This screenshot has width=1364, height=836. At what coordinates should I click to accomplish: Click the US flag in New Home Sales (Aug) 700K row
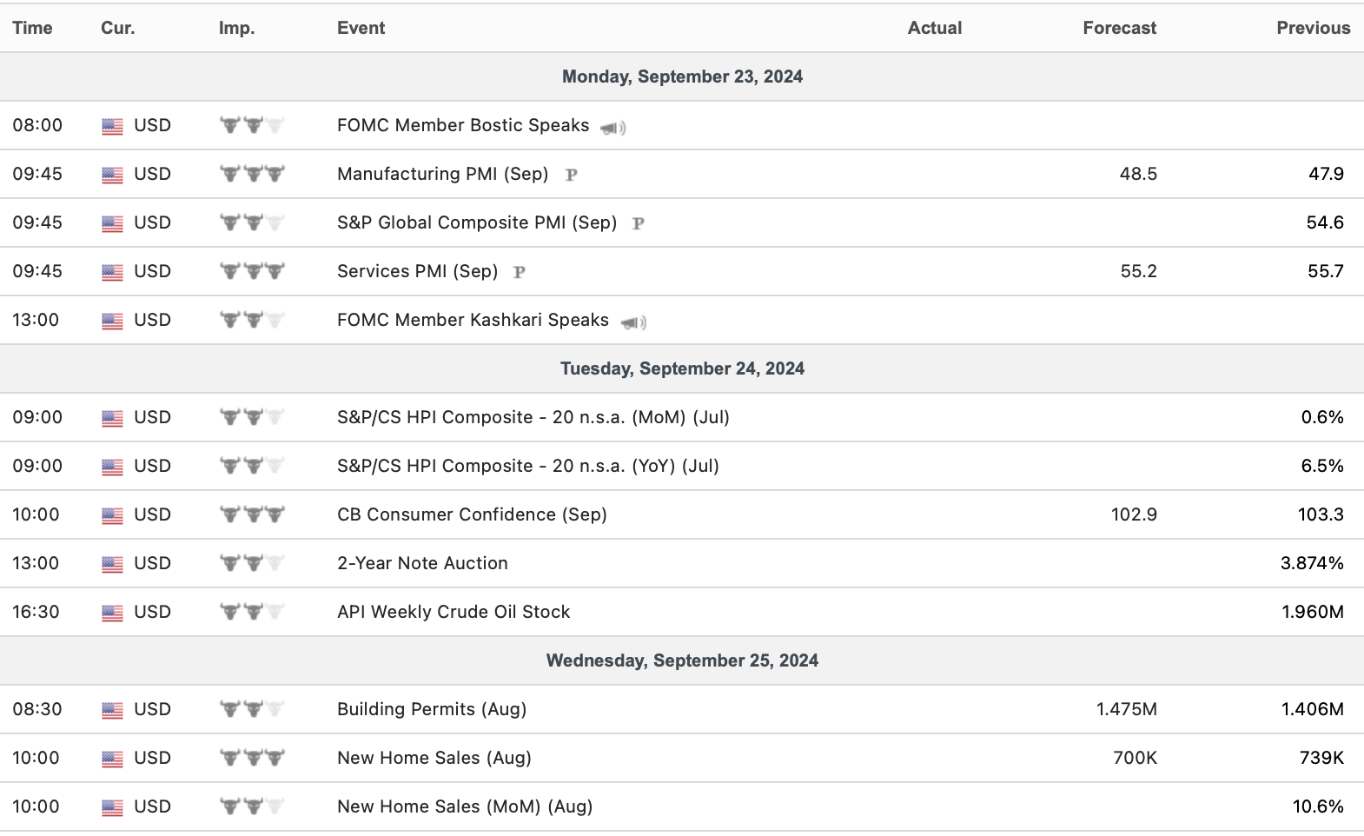click(112, 759)
